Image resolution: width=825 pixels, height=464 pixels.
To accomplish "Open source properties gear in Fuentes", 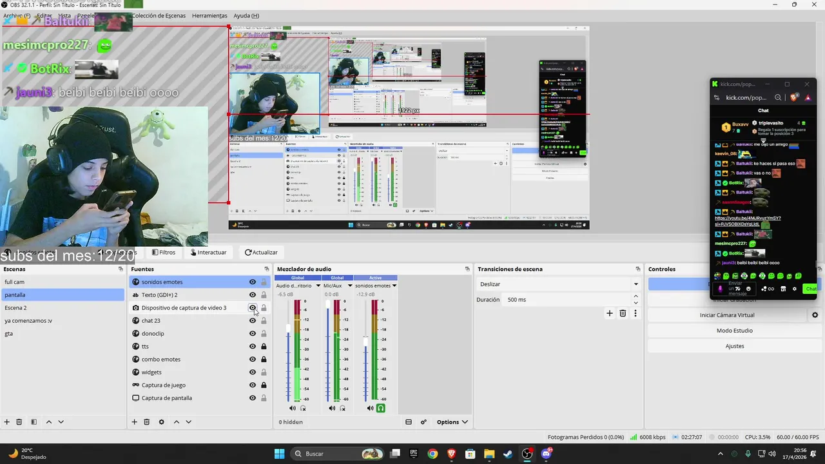I will tap(161, 422).
